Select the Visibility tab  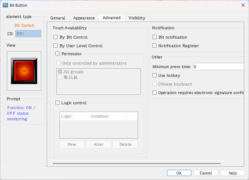(x=137, y=18)
